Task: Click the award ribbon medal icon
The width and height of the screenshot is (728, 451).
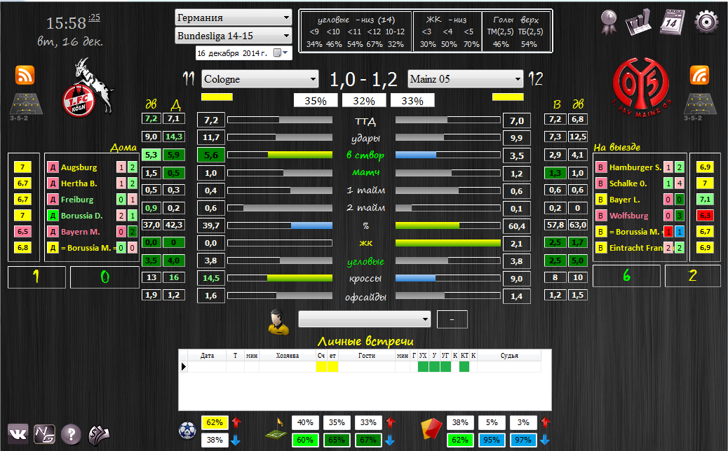Action: click(x=608, y=22)
